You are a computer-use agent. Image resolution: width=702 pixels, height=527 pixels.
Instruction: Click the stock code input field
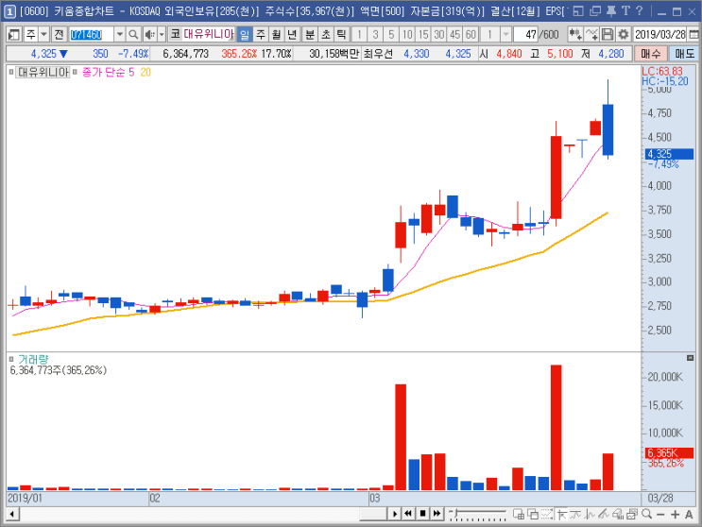coord(92,34)
